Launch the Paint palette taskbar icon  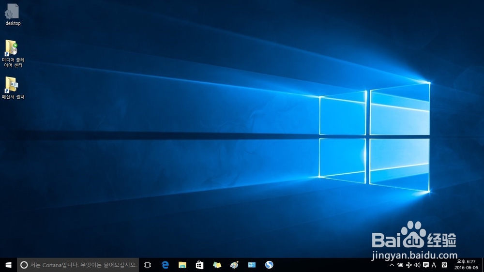coord(234,265)
